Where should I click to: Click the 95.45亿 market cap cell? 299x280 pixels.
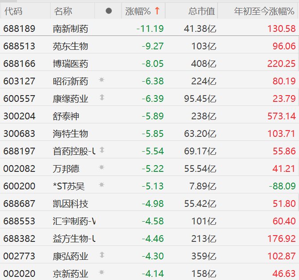pos(200,99)
